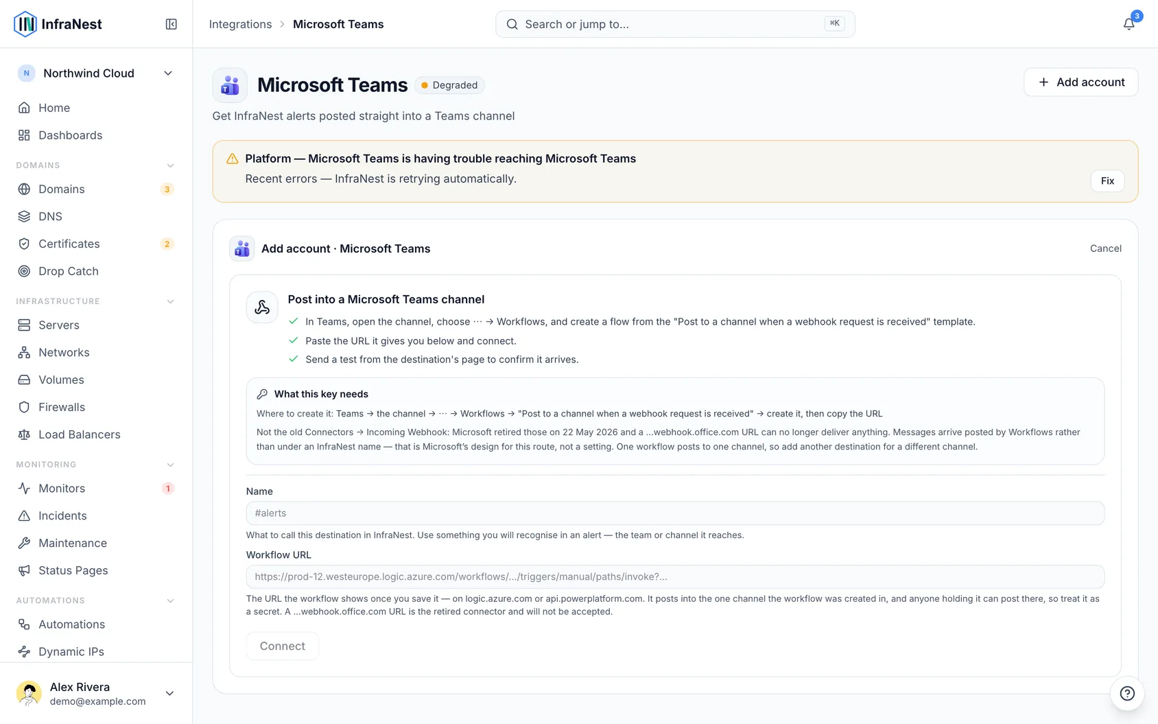Click the DNS layers icon
Image resolution: width=1158 pixels, height=724 pixels.
24,216
